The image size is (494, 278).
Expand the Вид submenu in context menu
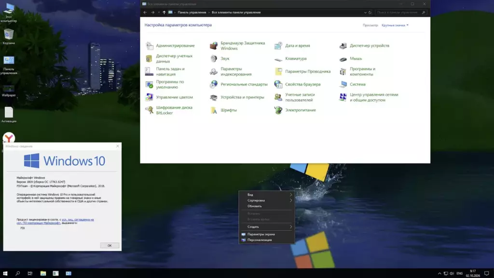tap(267, 195)
